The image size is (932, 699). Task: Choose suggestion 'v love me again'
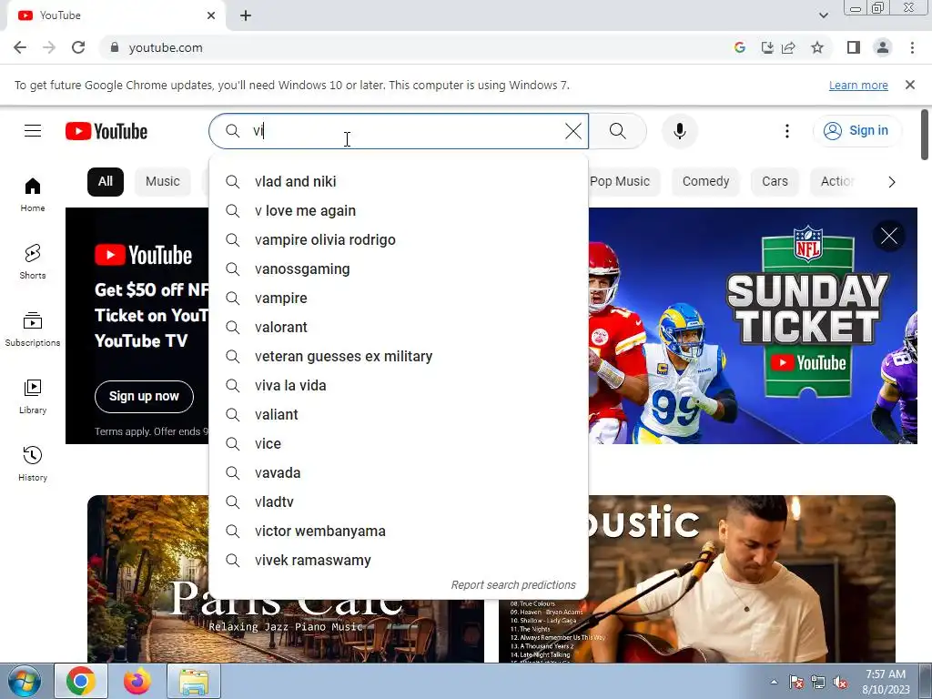(399, 210)
